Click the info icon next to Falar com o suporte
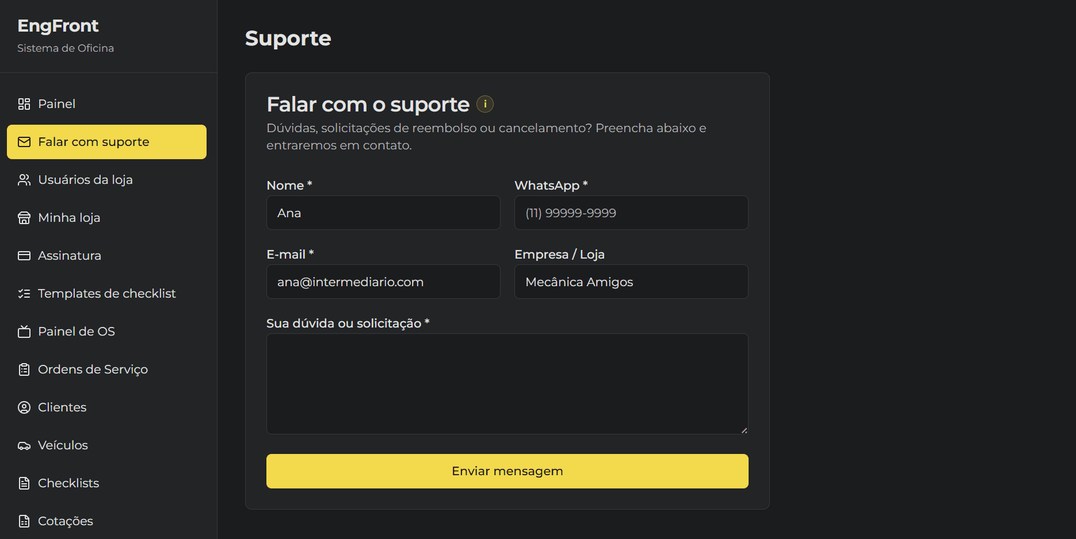Image resolution: width=1076 pixels, height=539 pixels. point(485,104)
